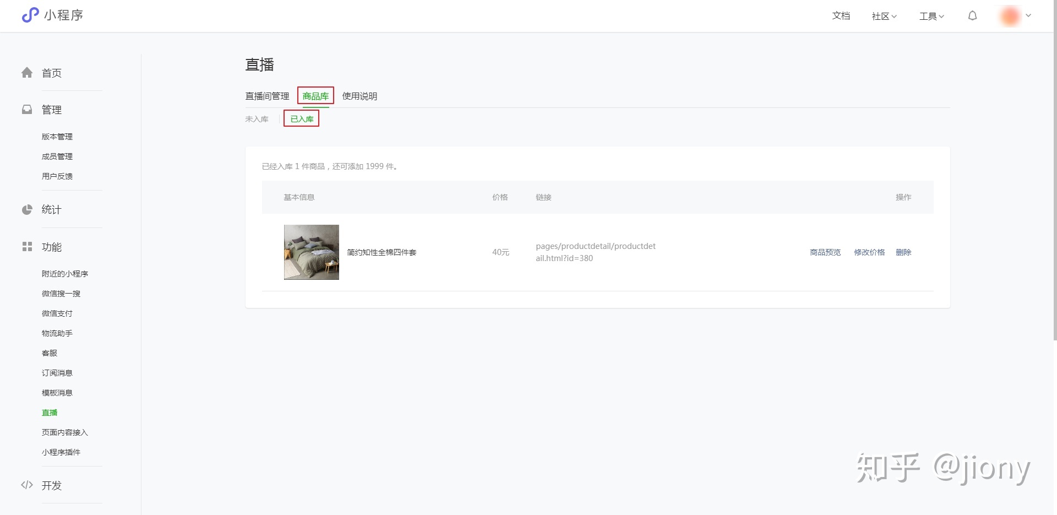This screenshot has height=515, width=1057.
Task: Open the account dropdown arrow beside avatar
Action: [1028, 15]
